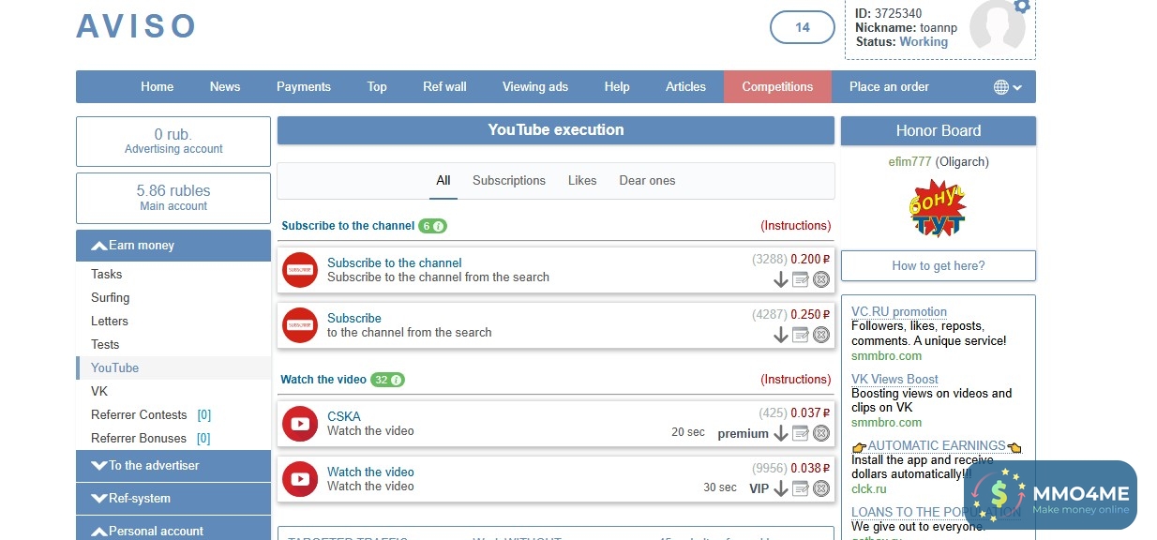
Task: Hide the CSKA video task with X icon
Action: point(821,433)
